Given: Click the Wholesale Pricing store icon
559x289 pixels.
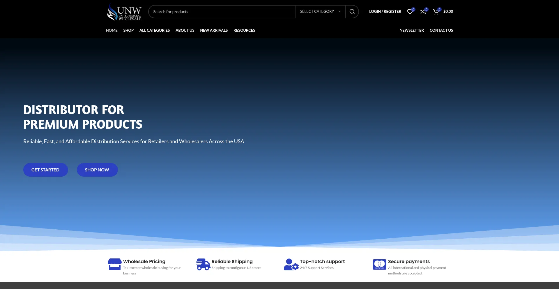Looking at the screenshot, I should 114,264.
